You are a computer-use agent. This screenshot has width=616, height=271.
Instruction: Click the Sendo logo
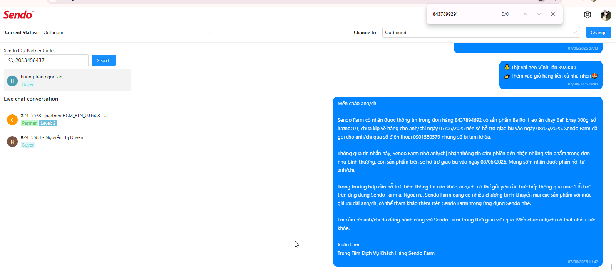click(18, 15)
